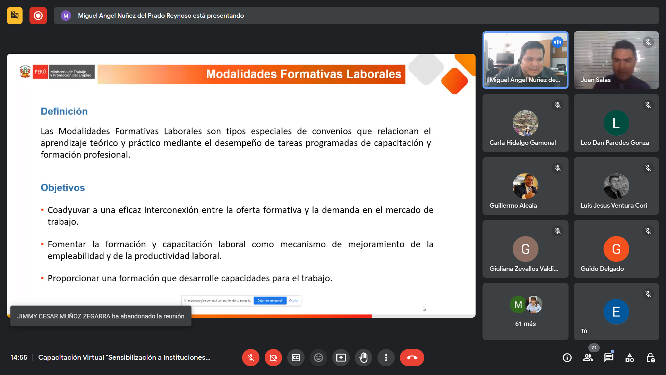Open the three-dot more options menu
The height and width of the screenshot is (375, 666).
coord(386,358)
